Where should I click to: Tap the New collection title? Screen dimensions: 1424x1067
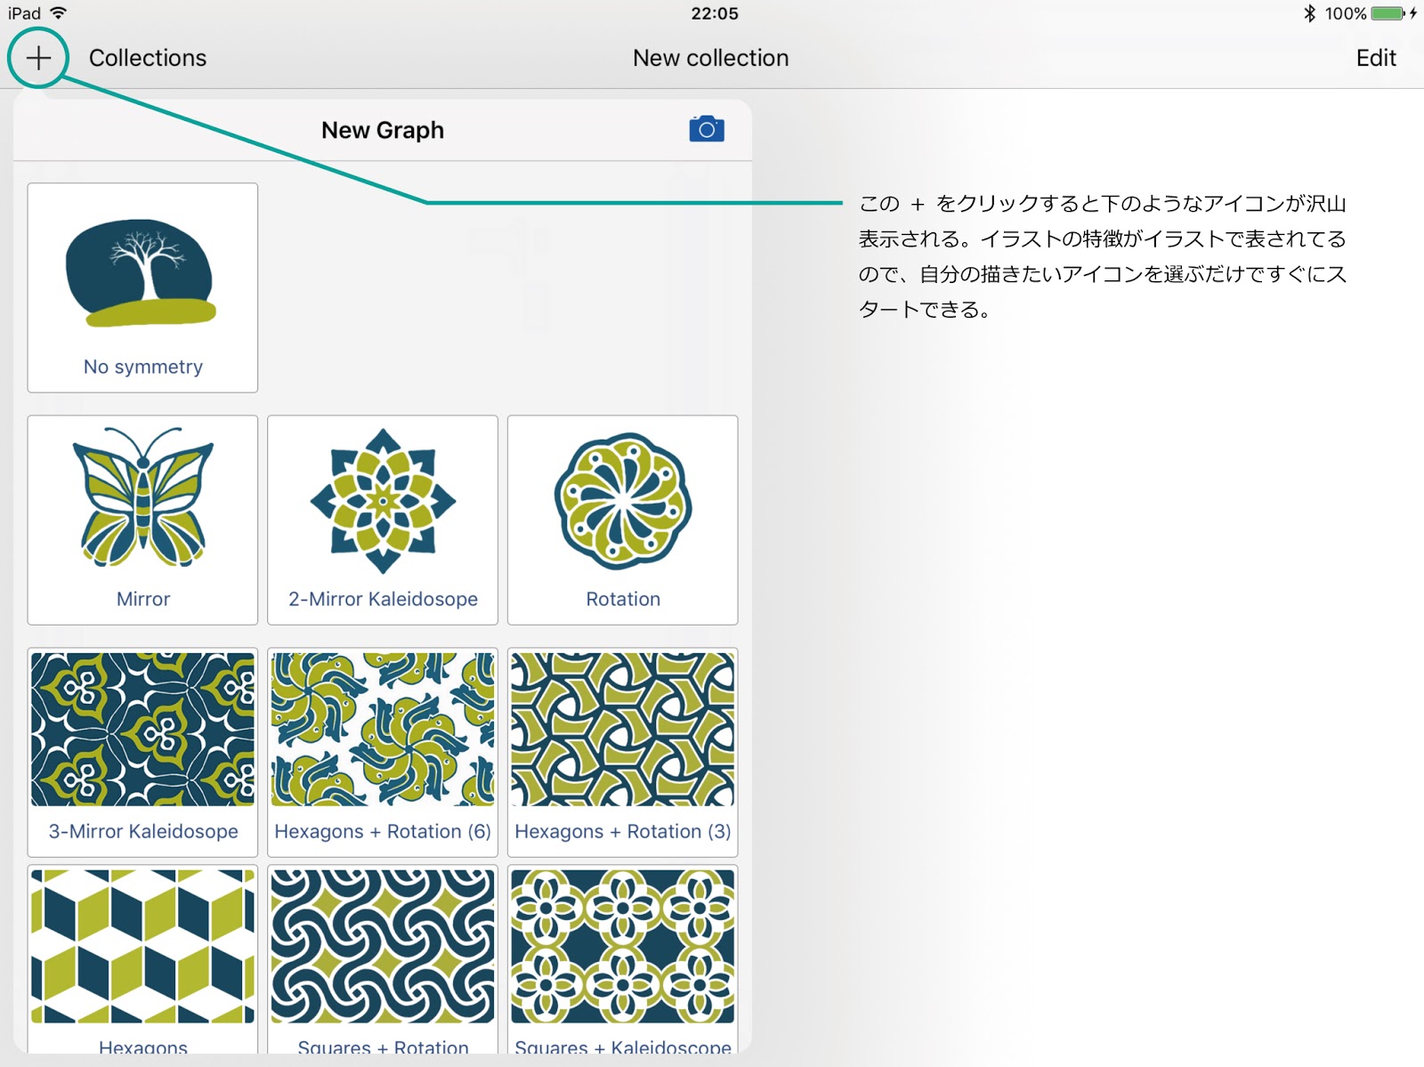710,58
